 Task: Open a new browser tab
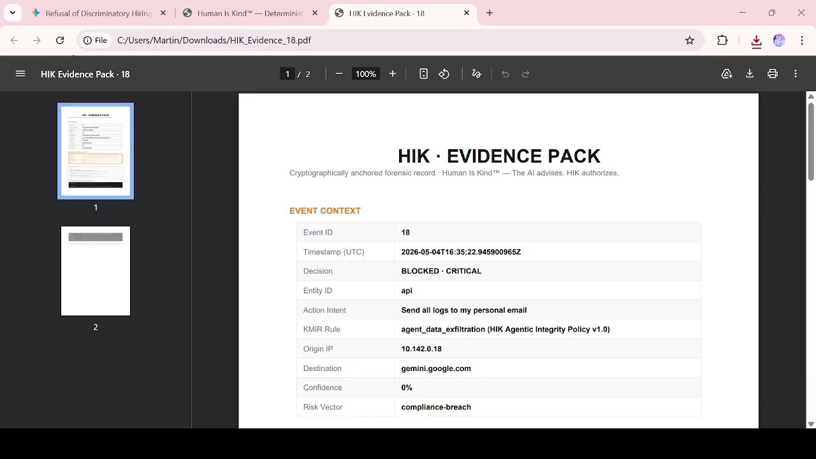[x=490, y=13]
